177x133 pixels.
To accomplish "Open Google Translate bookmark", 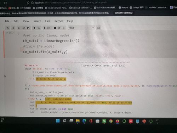I will coord(137,7).
